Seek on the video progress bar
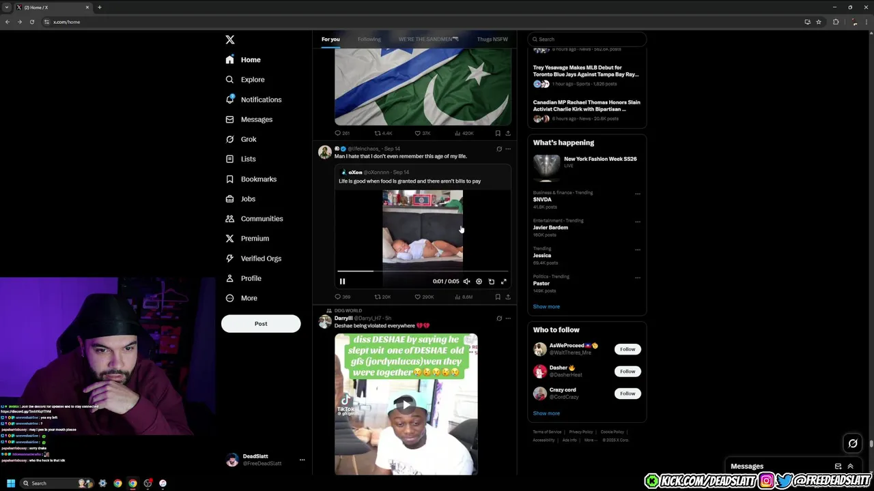This screenshot has height=491, width=874. [423, 271]
